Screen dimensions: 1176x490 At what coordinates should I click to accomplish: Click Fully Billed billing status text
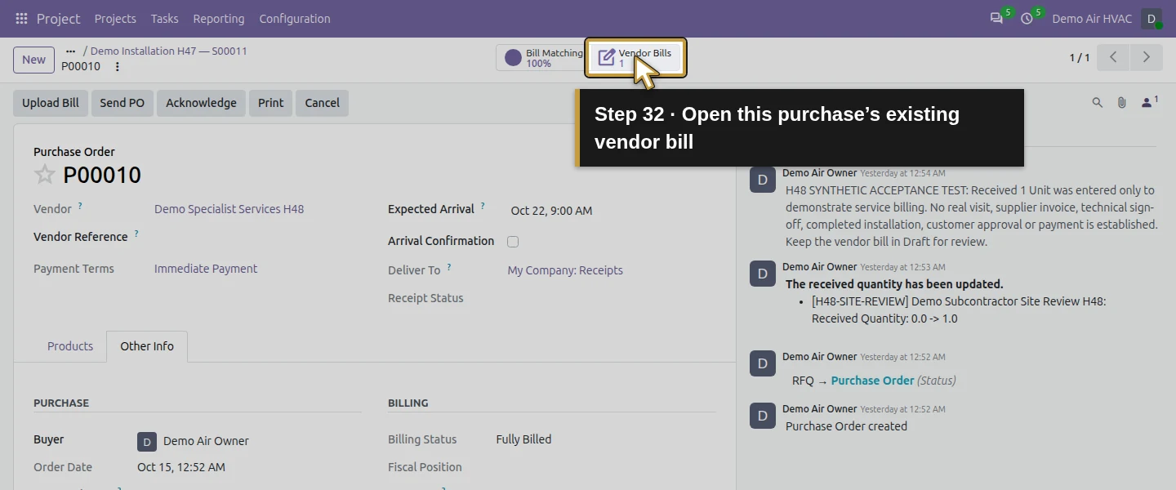click(523, 439)
